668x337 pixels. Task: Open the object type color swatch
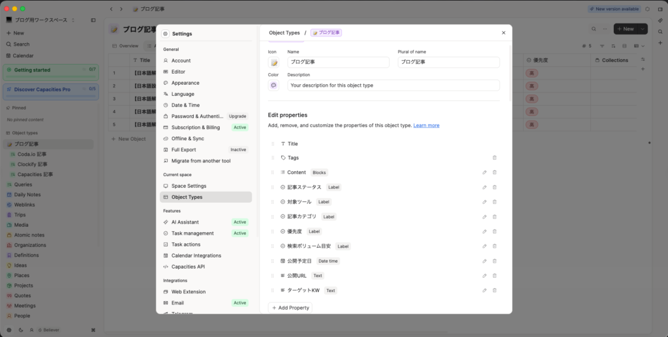273,85
